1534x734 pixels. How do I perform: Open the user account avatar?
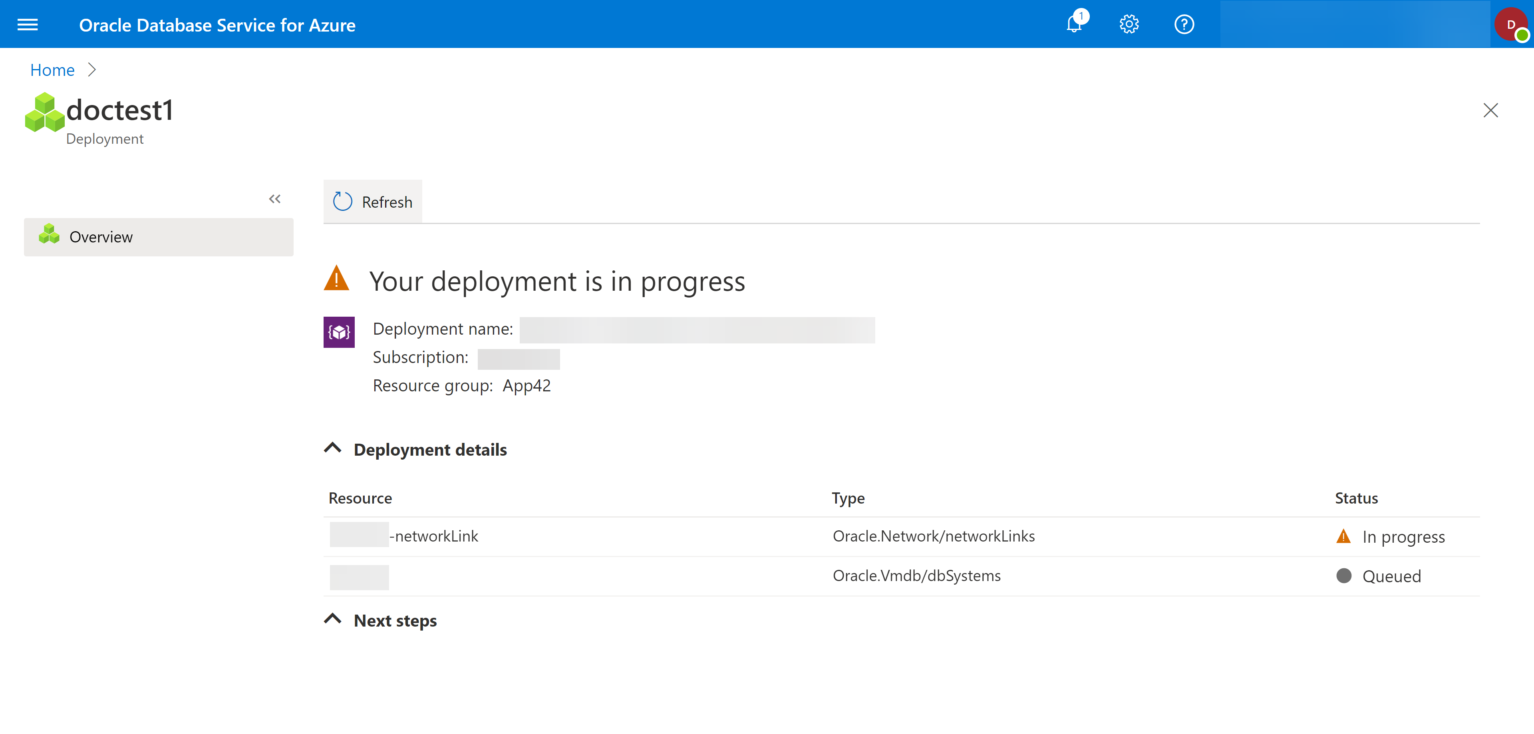[1511, 24]
